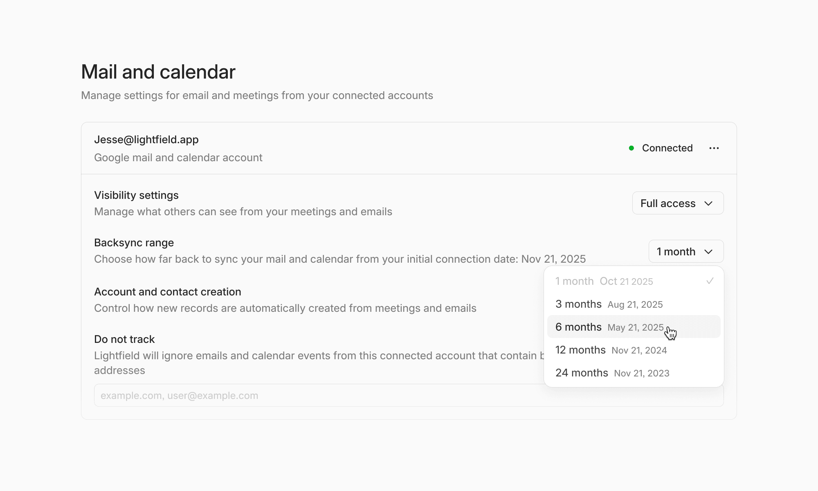Click the chevron arrow beside Full access

pyautogui.click(x=709, y=203)
